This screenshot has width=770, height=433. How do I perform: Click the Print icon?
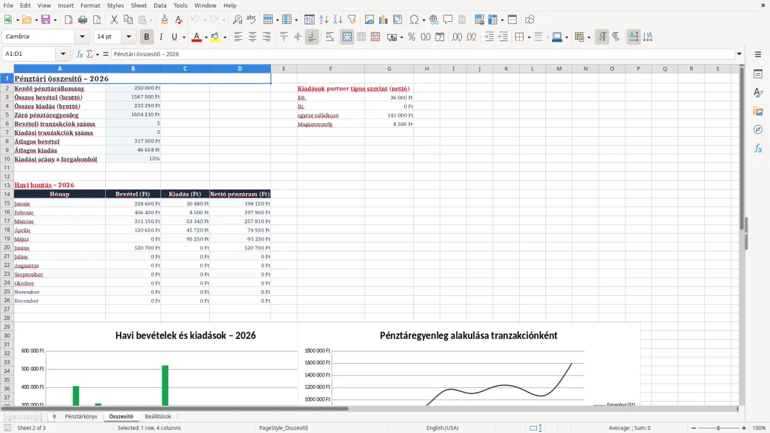point(82,20)
